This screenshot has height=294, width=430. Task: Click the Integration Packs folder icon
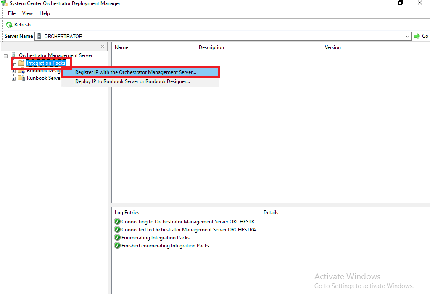[x=21, y=63]
